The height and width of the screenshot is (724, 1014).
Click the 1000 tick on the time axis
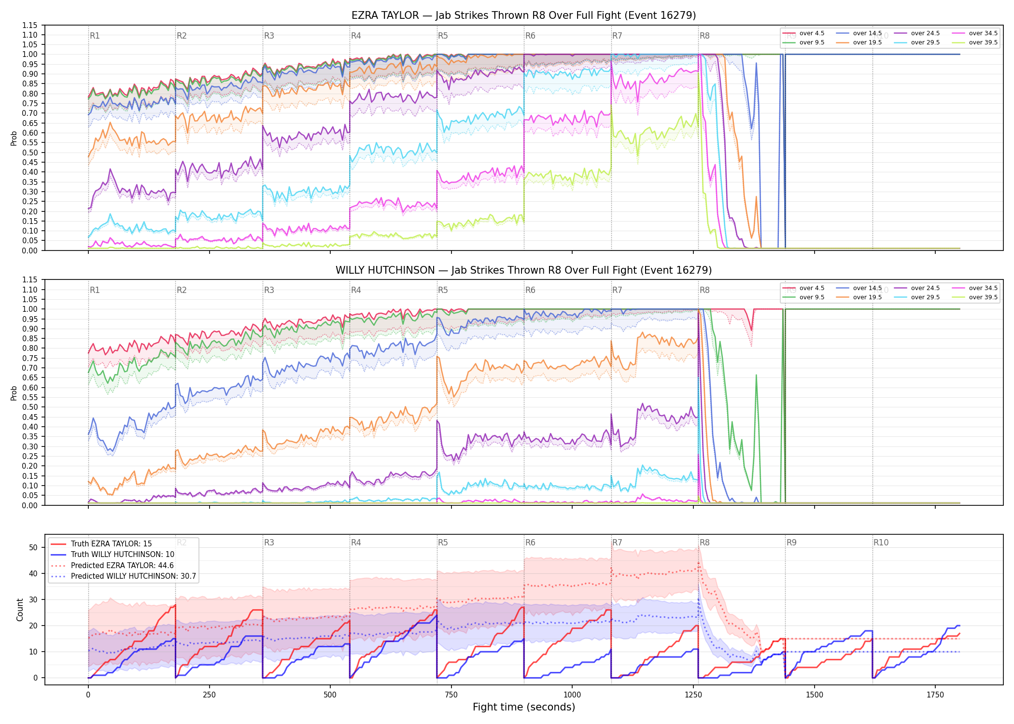coord(572,695)
